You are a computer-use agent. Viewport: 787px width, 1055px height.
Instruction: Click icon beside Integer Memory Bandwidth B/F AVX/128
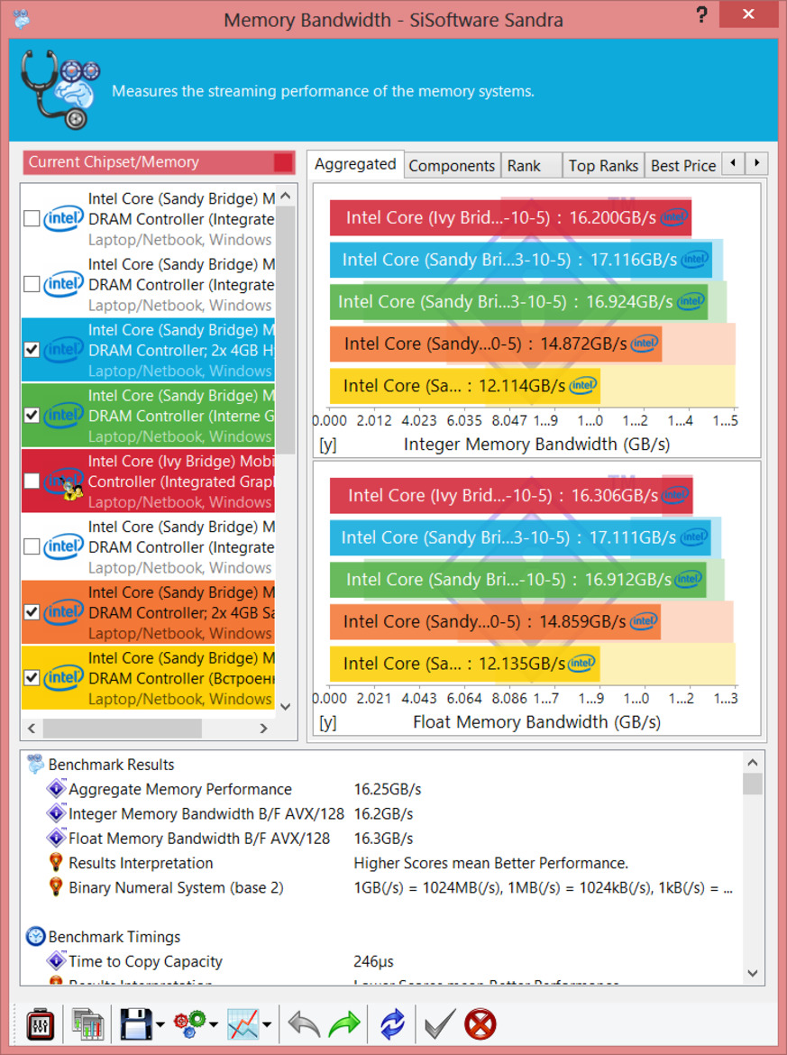point(56,813)
